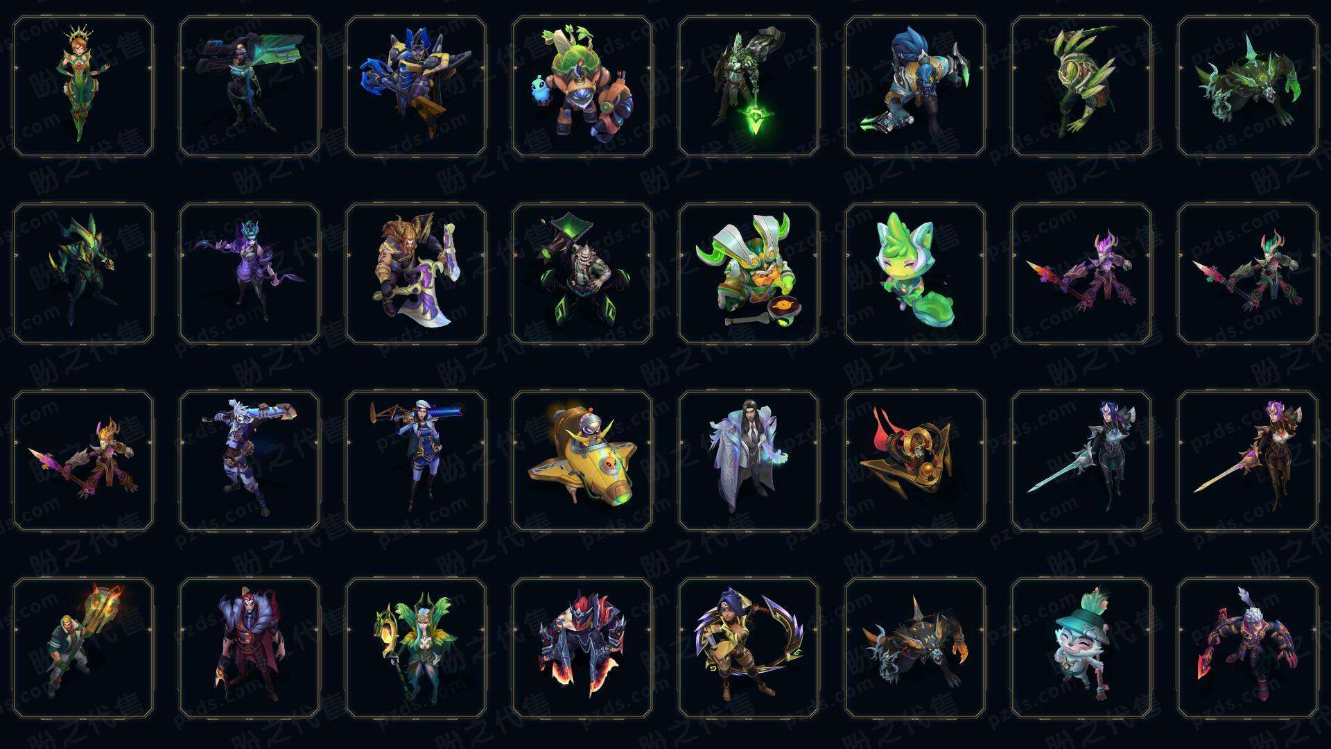Viewport: 1331px width, 749px height.
Task: Select the armored figure holding glowing green lantern
Action: (x=749, y=87)
